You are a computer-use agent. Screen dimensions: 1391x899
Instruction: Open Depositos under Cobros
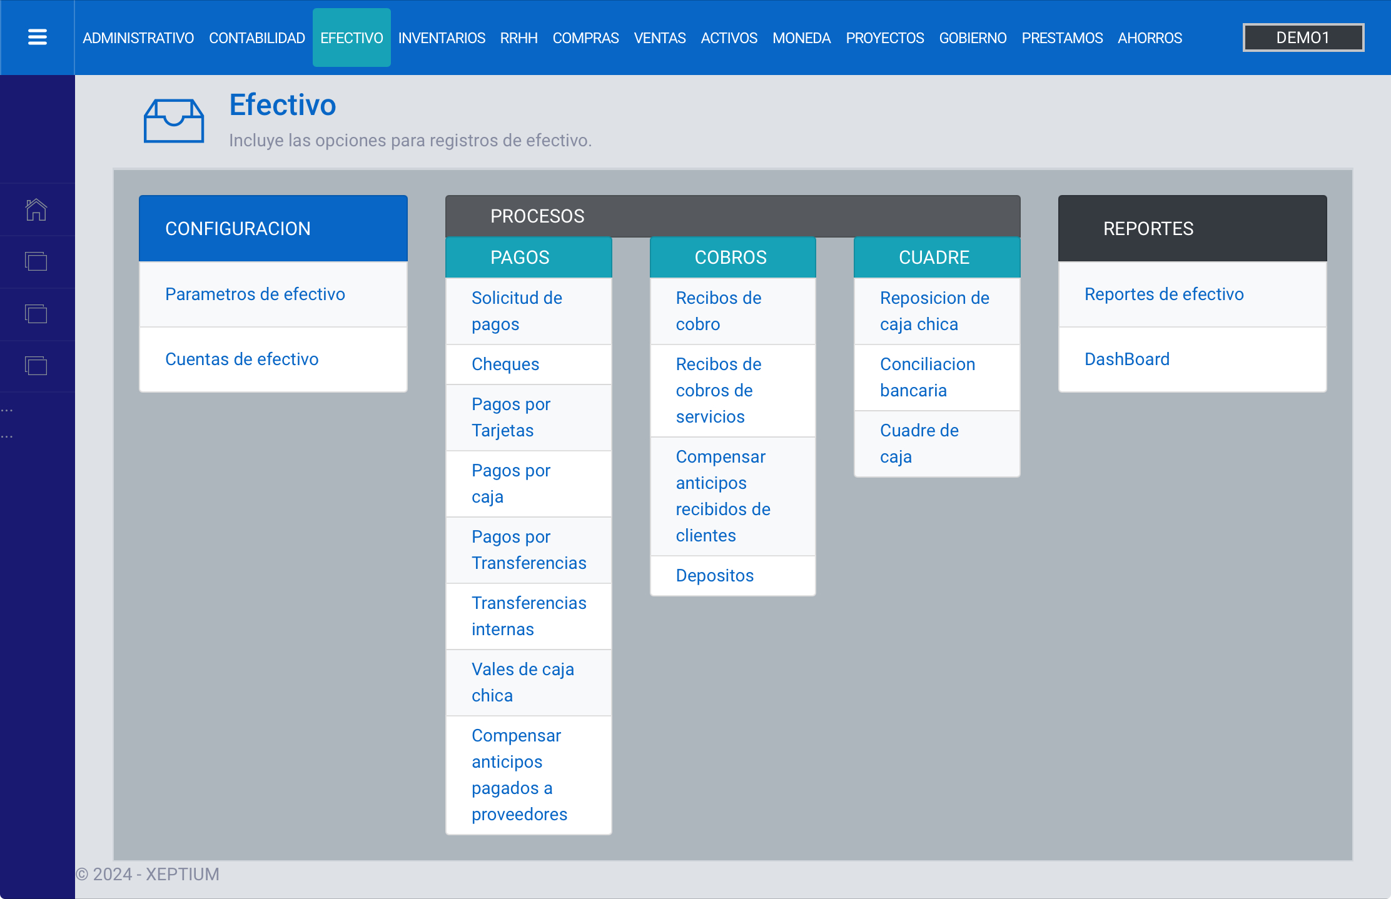(x=715, y=575)
